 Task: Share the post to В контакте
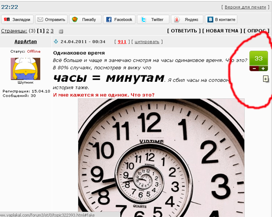pos(221,19)
